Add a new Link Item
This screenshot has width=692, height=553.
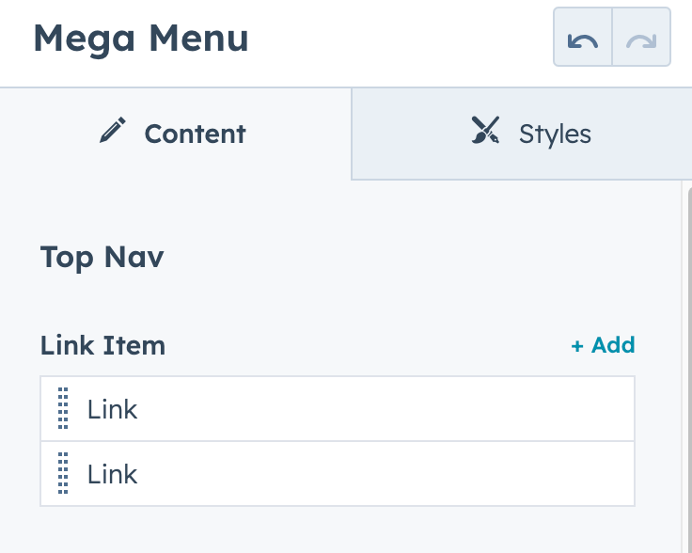pos(604,345)
